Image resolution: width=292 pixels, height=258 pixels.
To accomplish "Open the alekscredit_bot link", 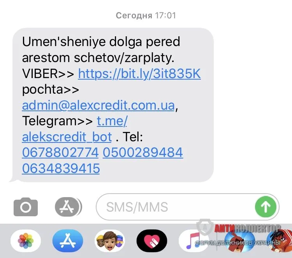I will coord(67,137).
